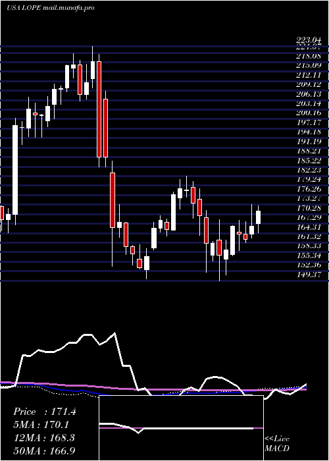
Task: Click the 209.12 price axis label
Action: [308, 84]
